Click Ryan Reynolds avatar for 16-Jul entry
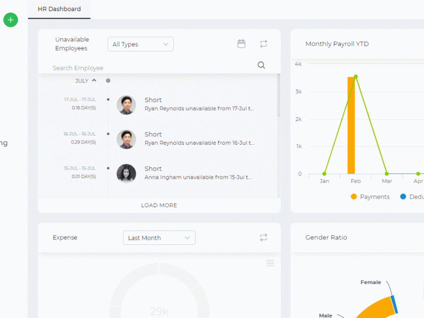Image resolution: width=424 pixels, height=318 pixels. point(126,139)
